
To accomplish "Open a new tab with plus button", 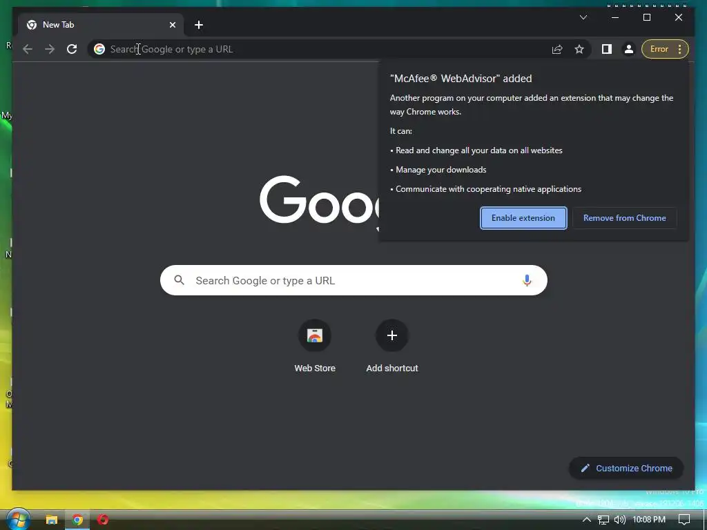I will coord(199,25).
